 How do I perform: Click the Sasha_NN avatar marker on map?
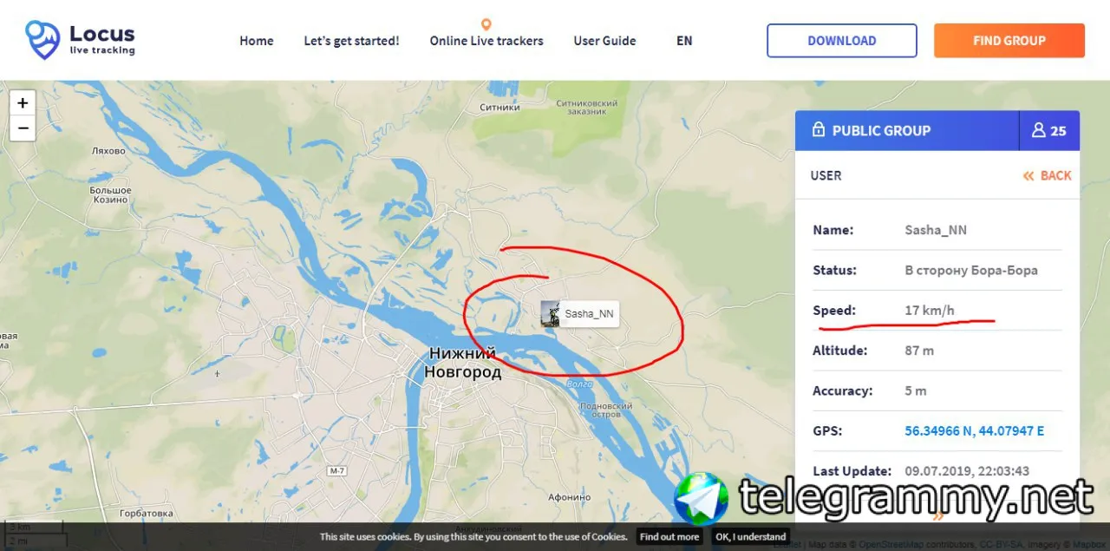550,313
